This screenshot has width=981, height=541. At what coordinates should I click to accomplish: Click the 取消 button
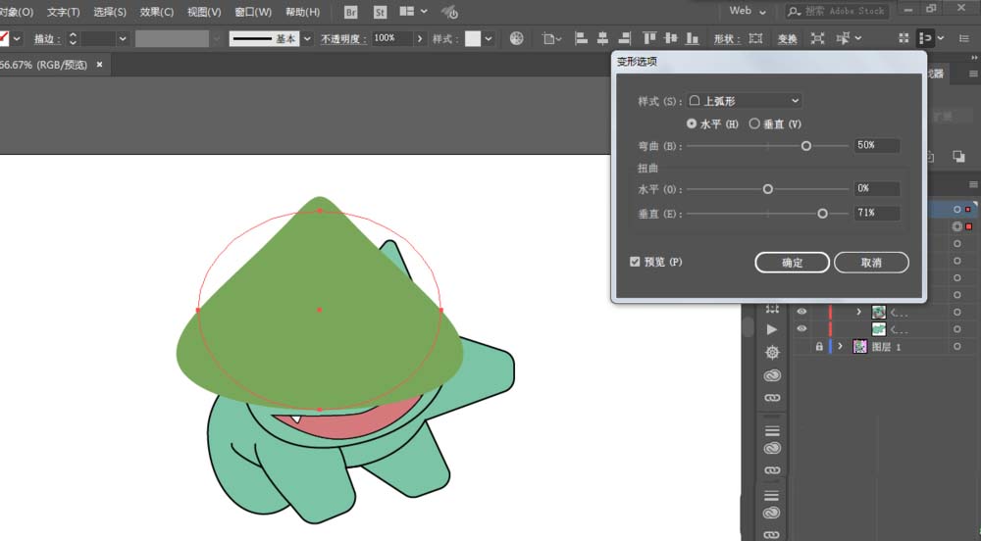tap(871, 263)
